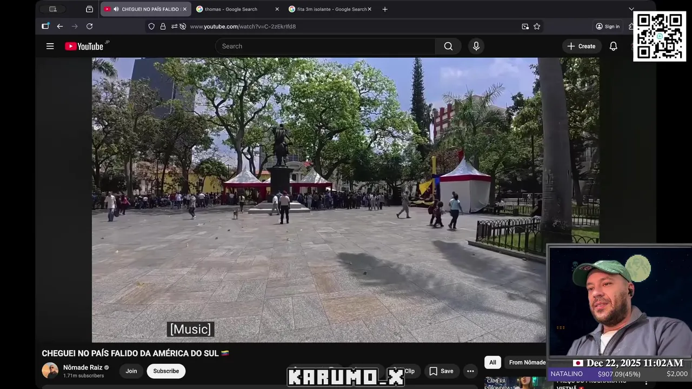This screenshot has height=389, width=692.
Task: Save the video to a playlist
Action: coord(441,371)
